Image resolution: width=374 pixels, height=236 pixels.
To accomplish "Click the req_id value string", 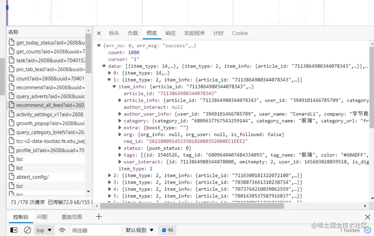I will point(197,141).
